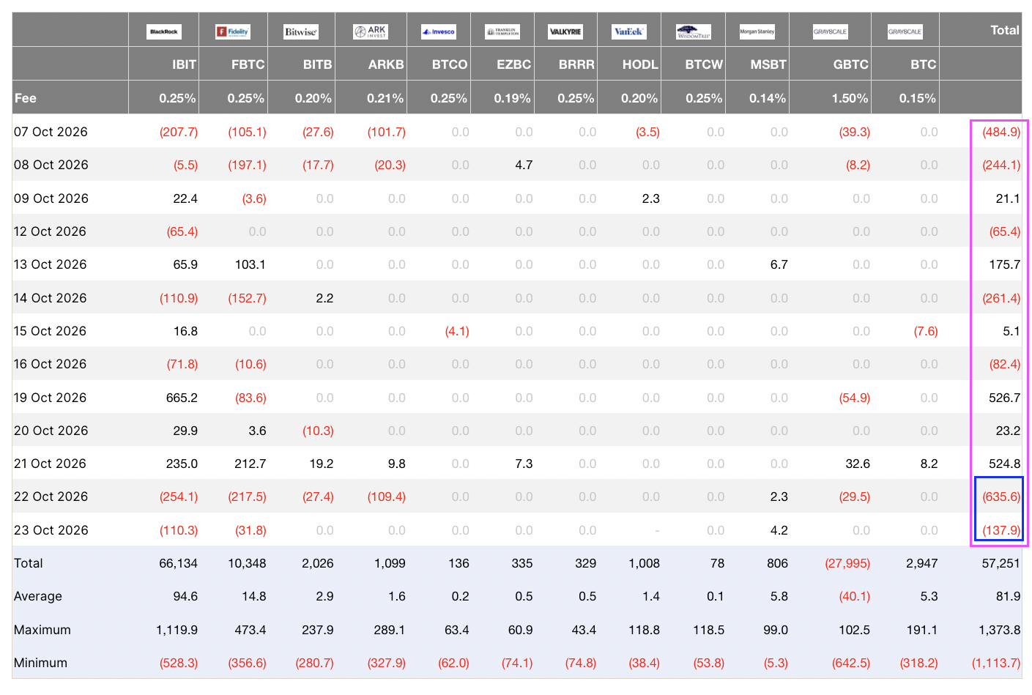Click the EZBC value 4.7 on 08 Oct
Viewport: 1032px width, 695px height.
pos(524,165)
